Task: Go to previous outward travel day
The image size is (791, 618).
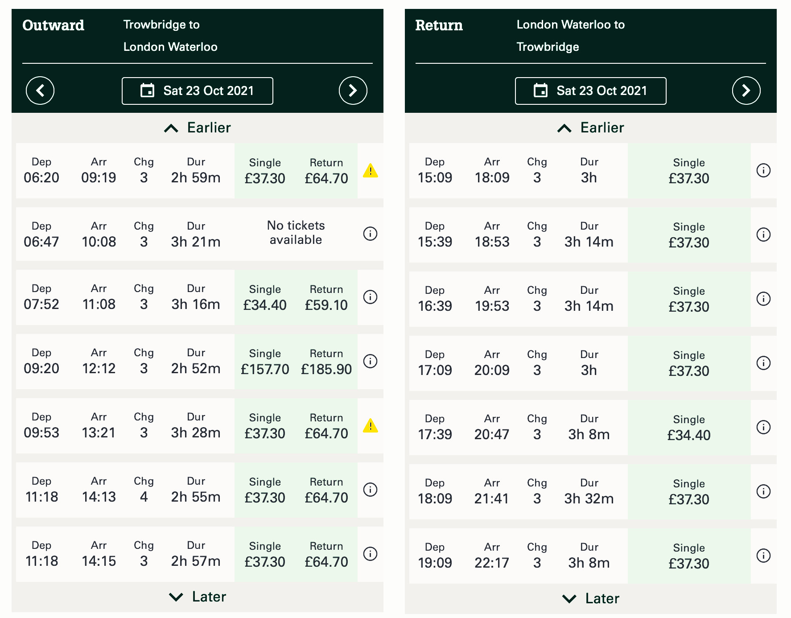Action: click(40, 91)
